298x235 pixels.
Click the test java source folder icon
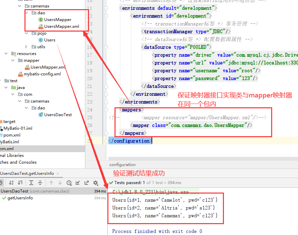[14, 88]
